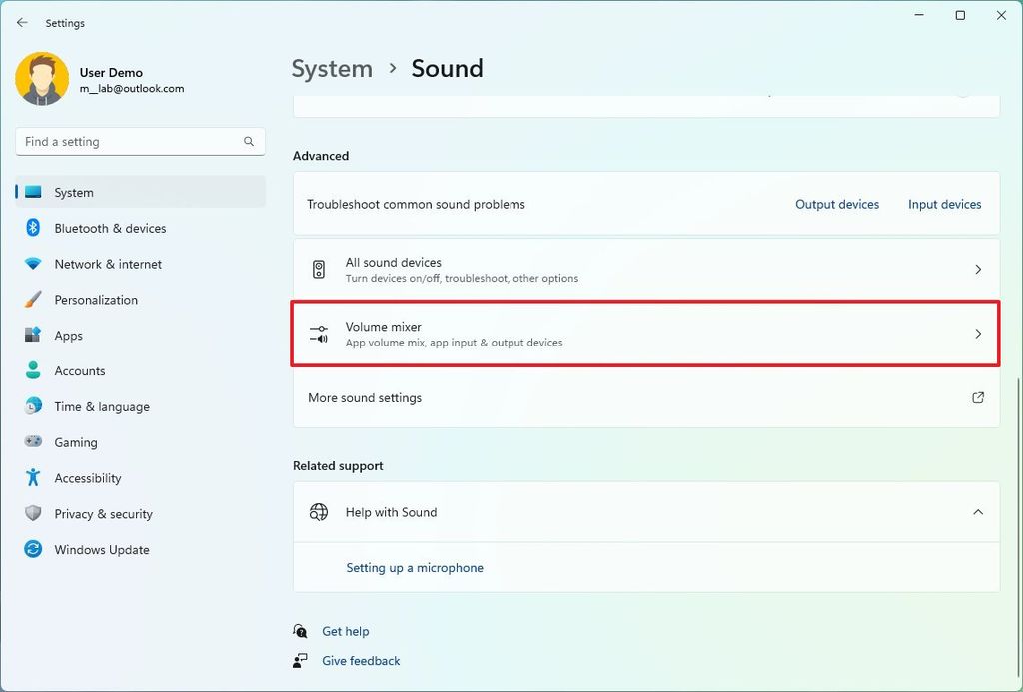Image resolution: width=1023 pixels, height=692 pixels.
Task: Click the Apps sidebar icon
Action: coord(33,336)
